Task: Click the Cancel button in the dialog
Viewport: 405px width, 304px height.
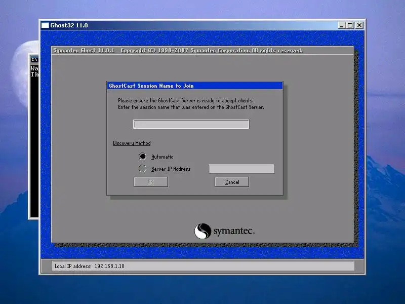Action: 232,182
